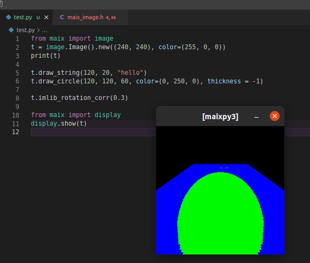This screenshot has width=310, height=263.
Task: Click the Python icon on test.py tab
Action: click(x=9, y=17)
